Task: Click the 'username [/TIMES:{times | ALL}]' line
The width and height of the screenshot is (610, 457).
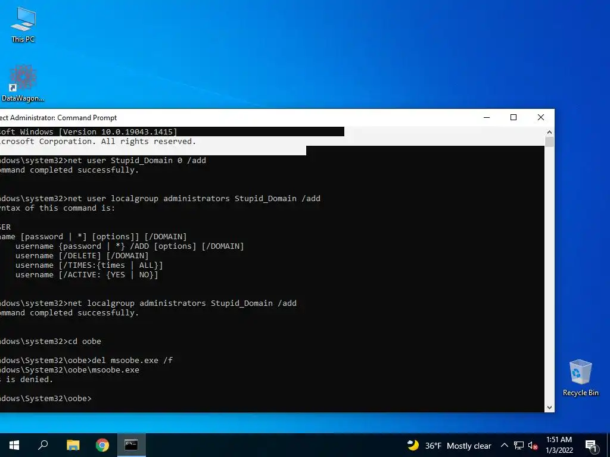Action: [x=89, y=265]
